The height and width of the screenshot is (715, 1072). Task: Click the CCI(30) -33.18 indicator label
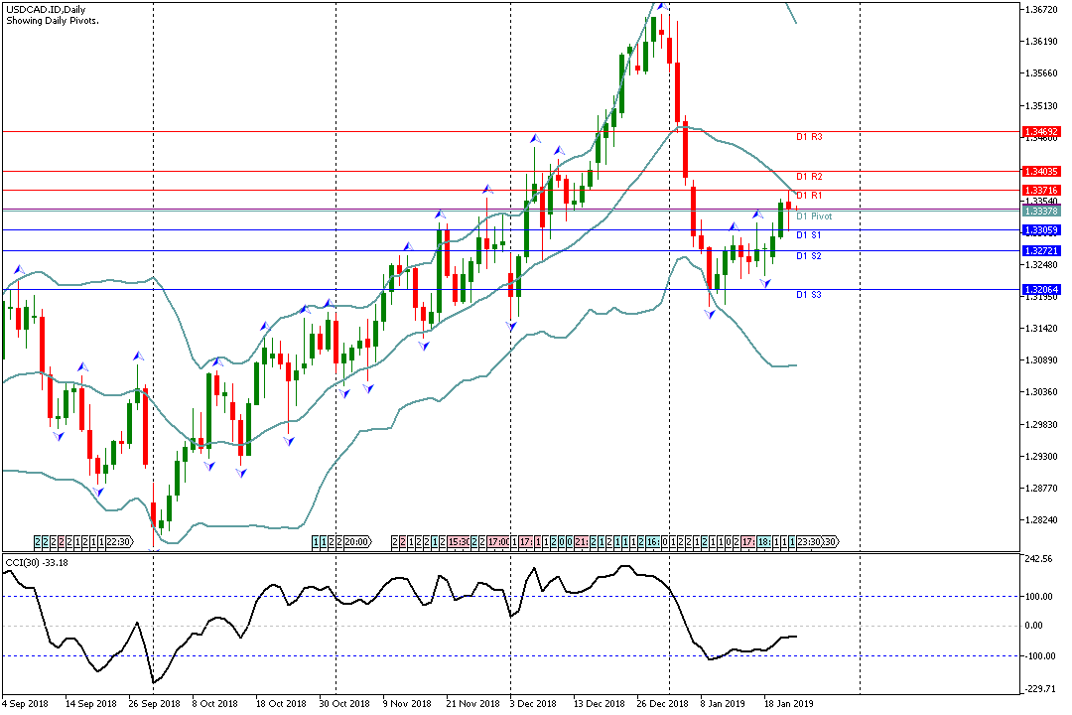pos(37,563)
